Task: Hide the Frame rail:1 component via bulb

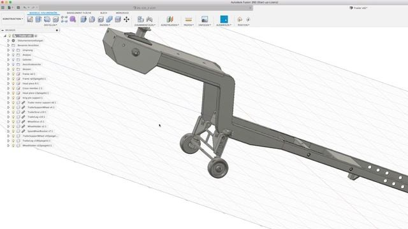Action: tap(13, 74)
